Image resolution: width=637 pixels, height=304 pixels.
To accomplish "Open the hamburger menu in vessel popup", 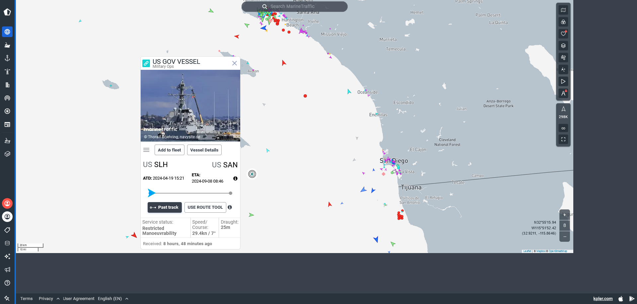I will point(146,150).
